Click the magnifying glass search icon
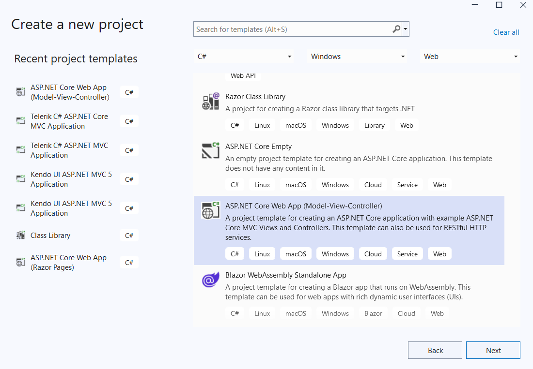 [x=396, y=29]
